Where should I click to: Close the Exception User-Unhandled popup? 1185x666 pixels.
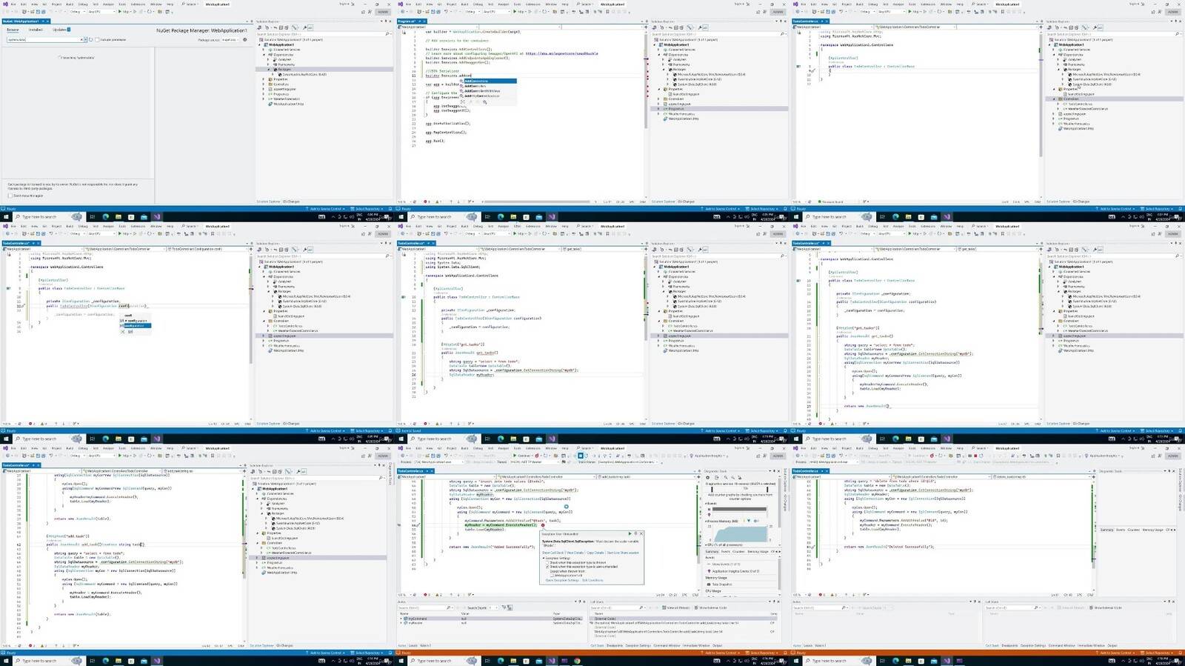(641, 533)
